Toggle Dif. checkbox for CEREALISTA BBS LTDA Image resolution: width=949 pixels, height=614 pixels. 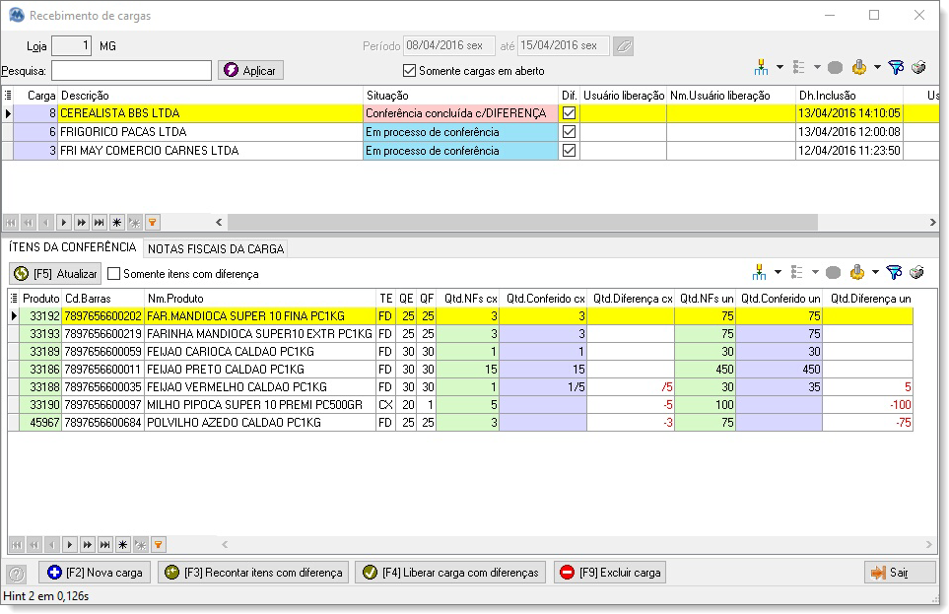coord(569,113)
